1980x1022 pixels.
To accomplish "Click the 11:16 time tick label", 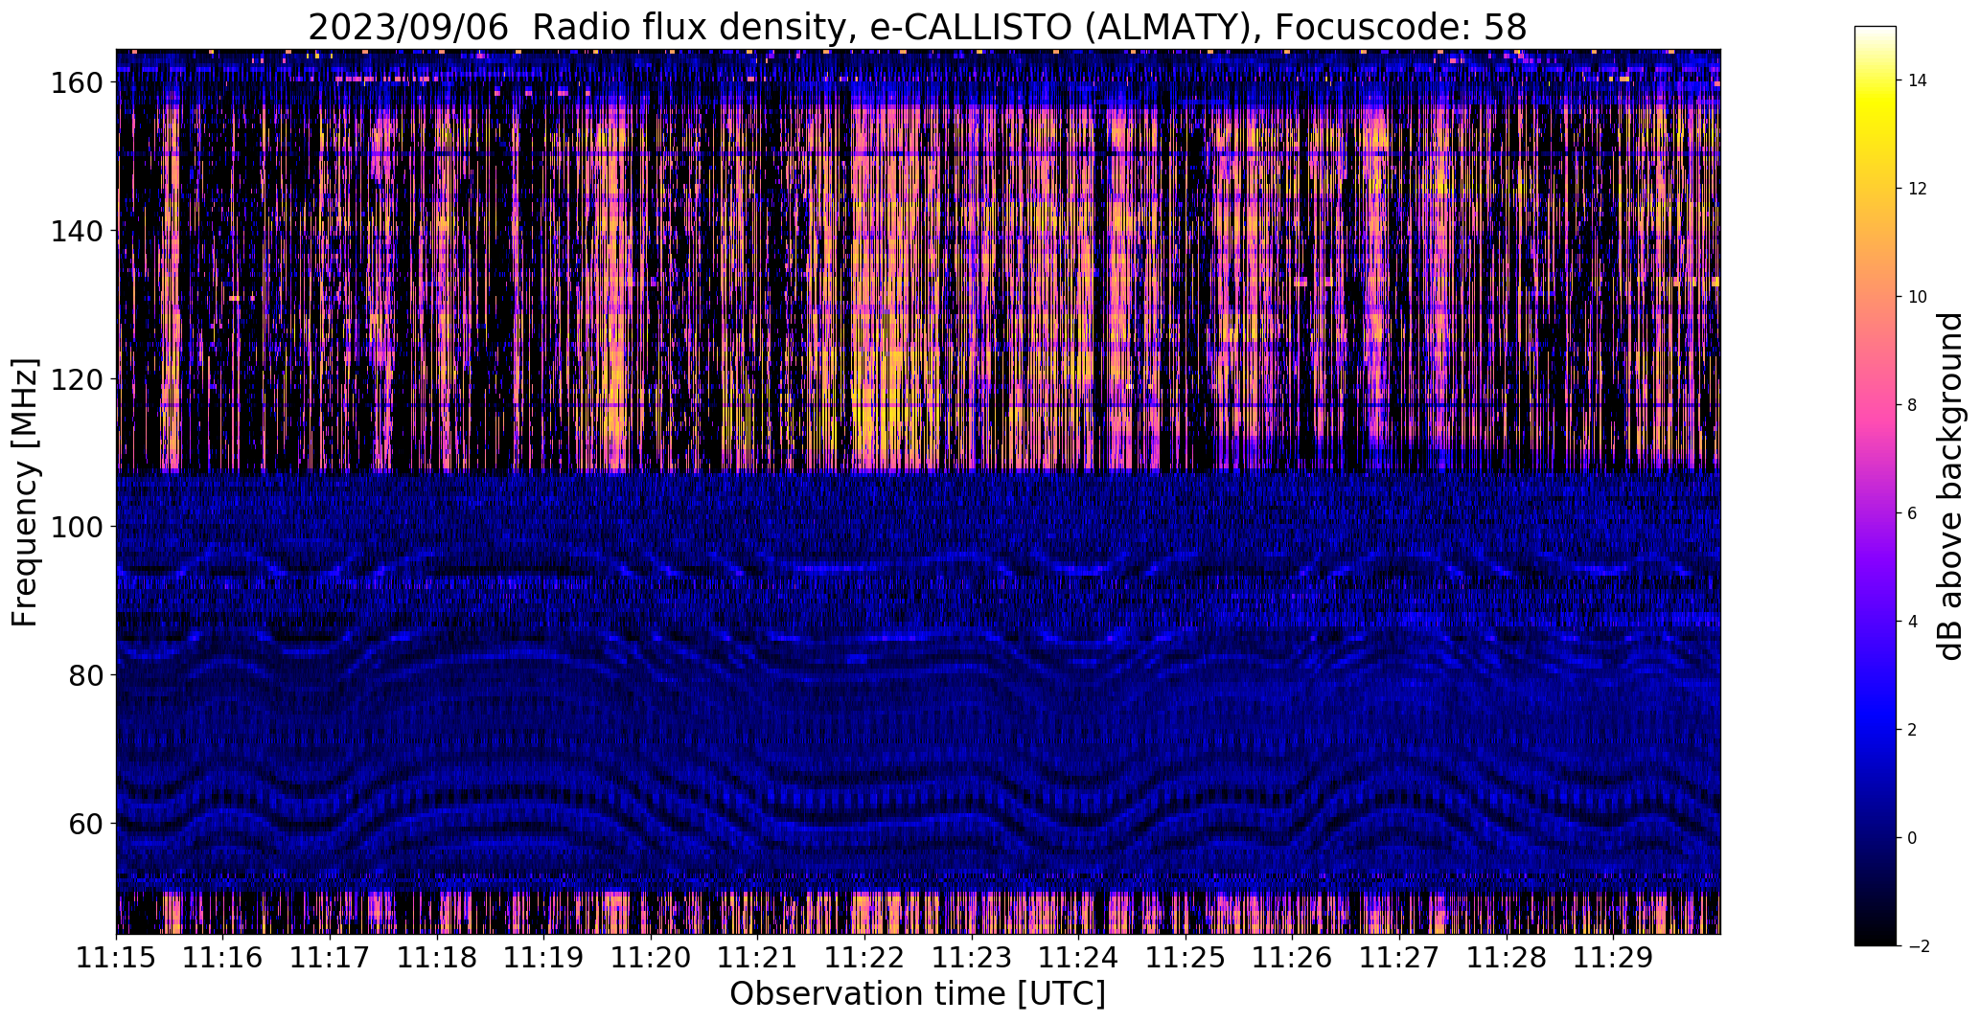I will point(223,958).
